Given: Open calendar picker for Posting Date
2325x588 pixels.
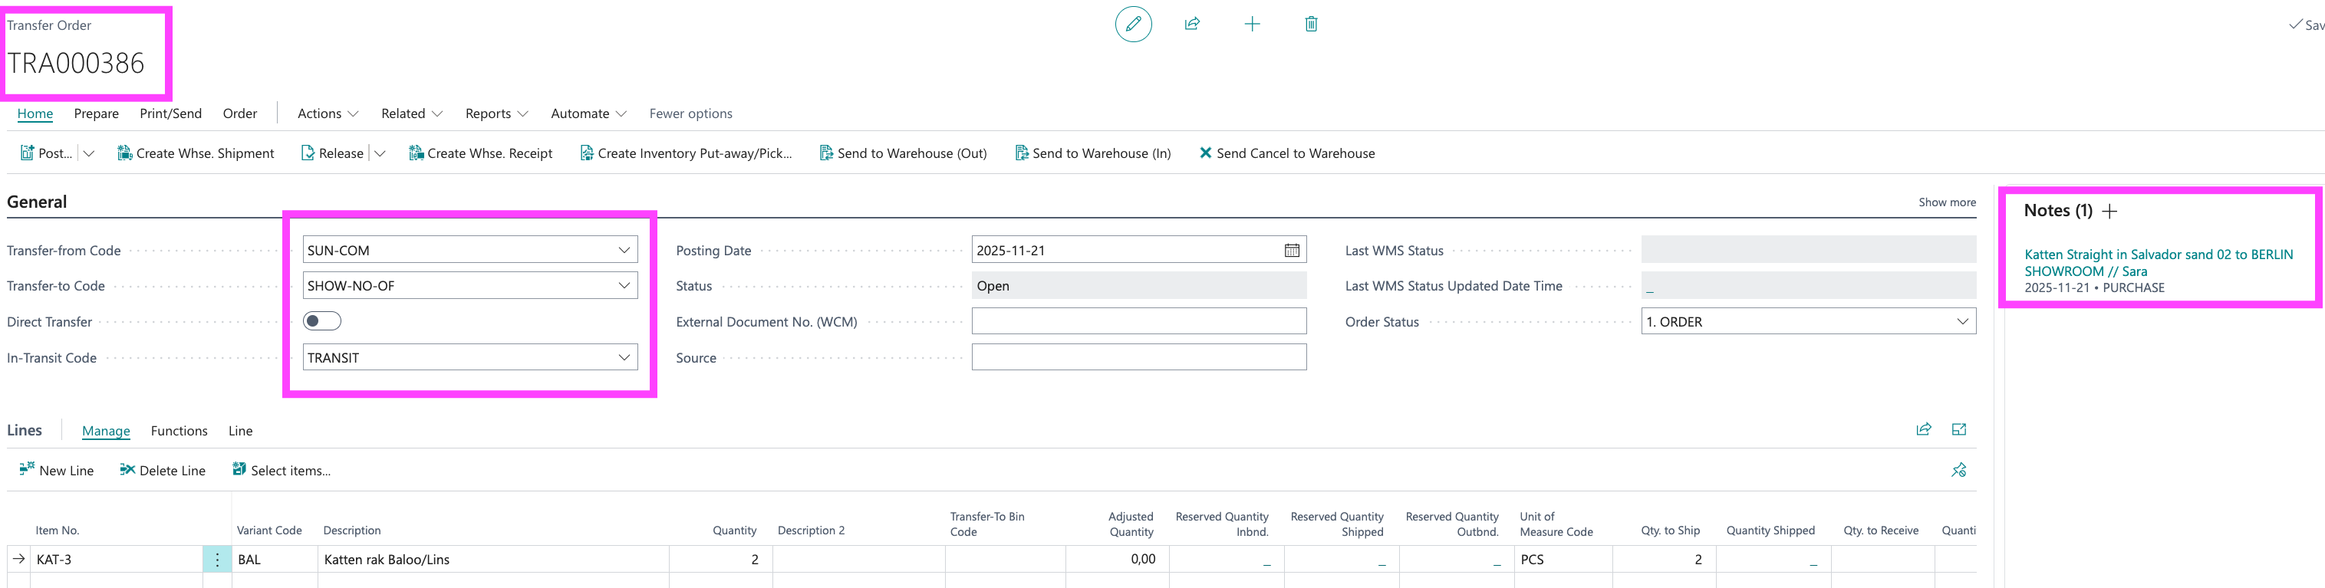Looking at the screenshot, I should pos(1292,251).
